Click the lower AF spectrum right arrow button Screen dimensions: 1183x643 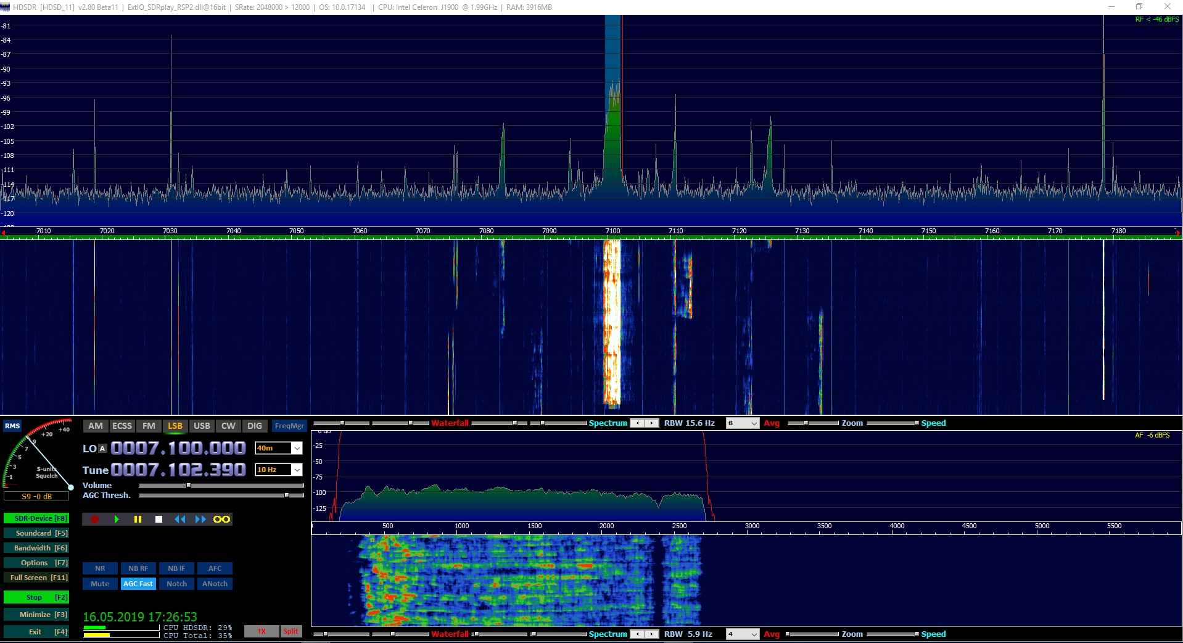pos(651,634)
